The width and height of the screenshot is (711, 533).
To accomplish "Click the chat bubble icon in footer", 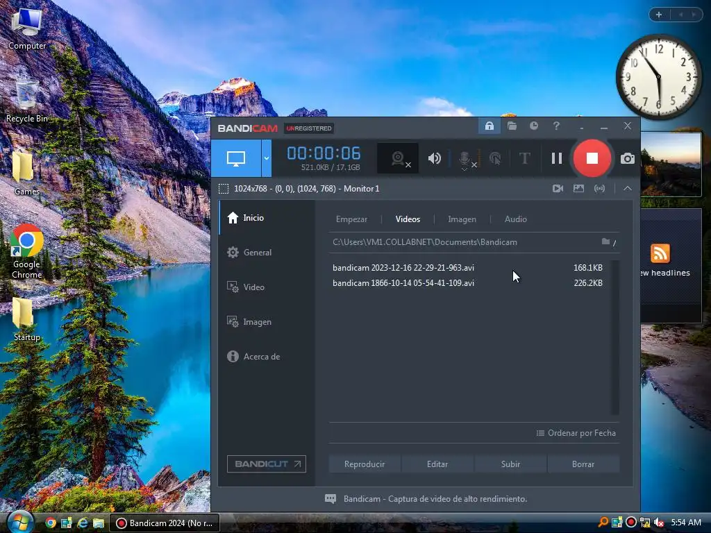I will click(x=331, y=499).
